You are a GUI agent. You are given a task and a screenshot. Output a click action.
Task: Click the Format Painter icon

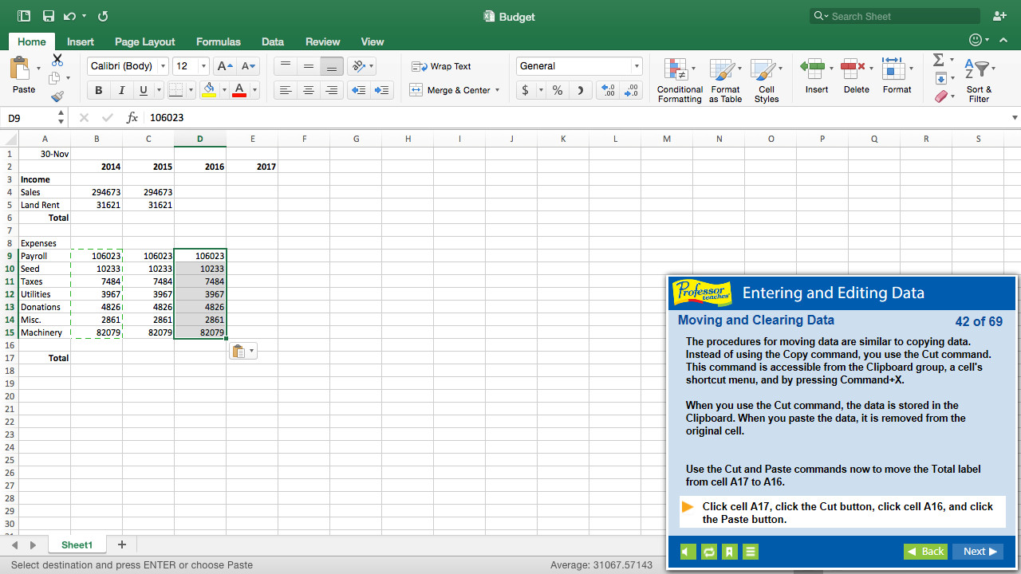57,96
